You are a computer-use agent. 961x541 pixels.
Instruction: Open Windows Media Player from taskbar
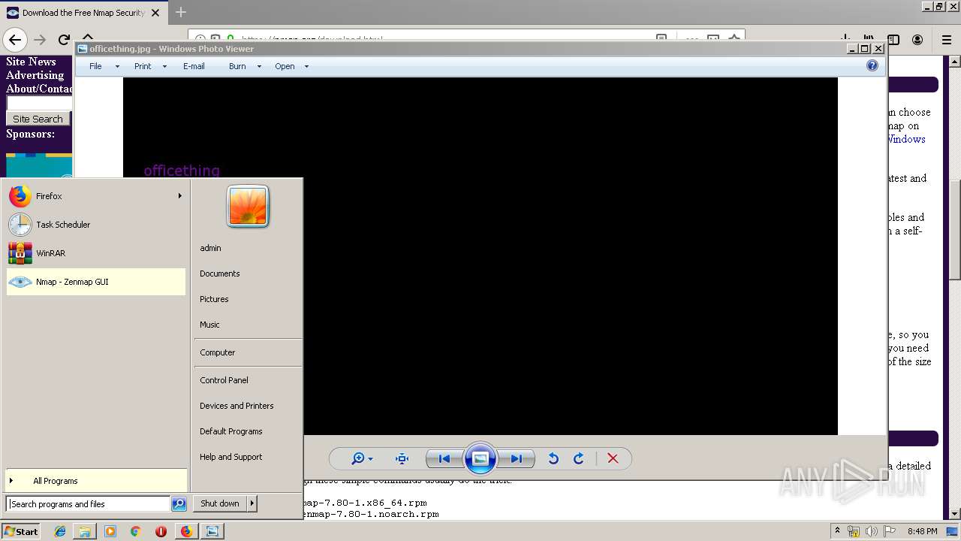coord(110,531)
